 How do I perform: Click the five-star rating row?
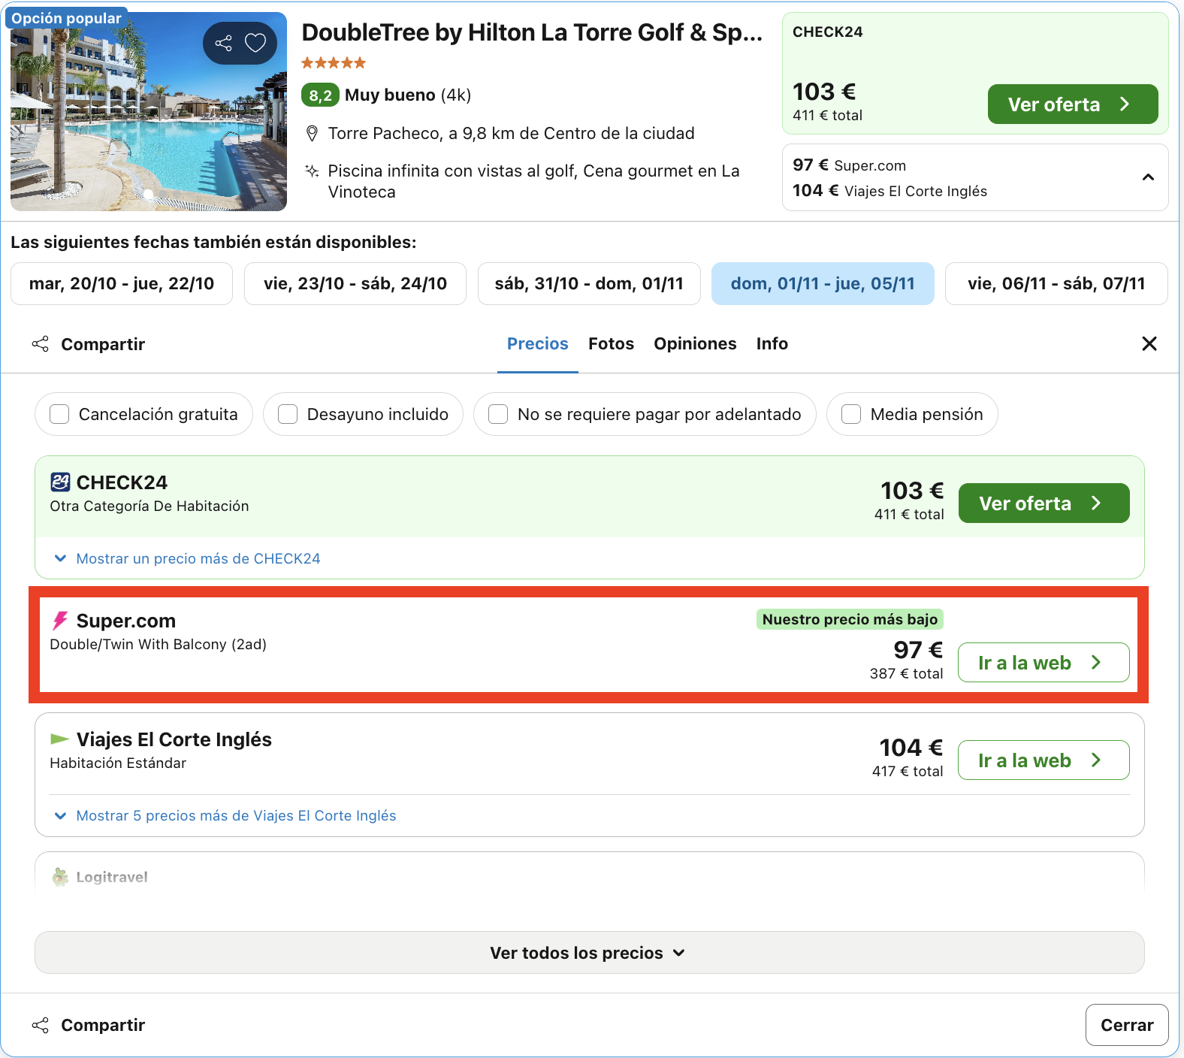[x=334, y=63]
